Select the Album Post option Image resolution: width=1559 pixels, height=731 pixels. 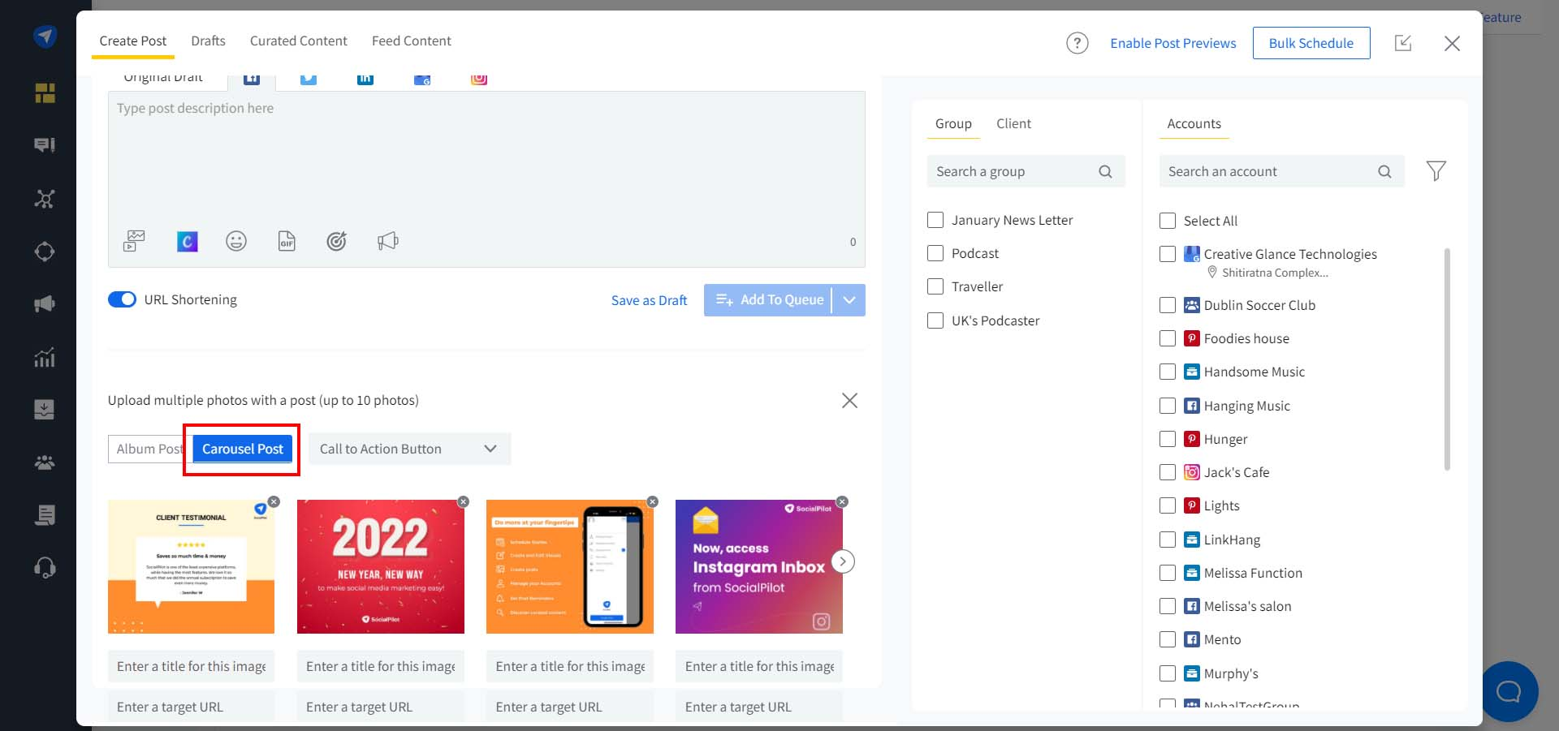pos(149,449)
